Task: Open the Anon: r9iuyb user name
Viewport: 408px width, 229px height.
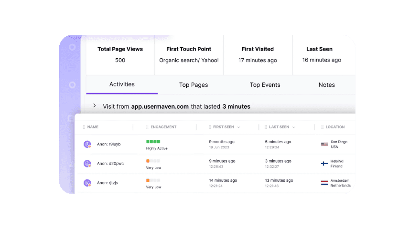Action: (109, 144)
